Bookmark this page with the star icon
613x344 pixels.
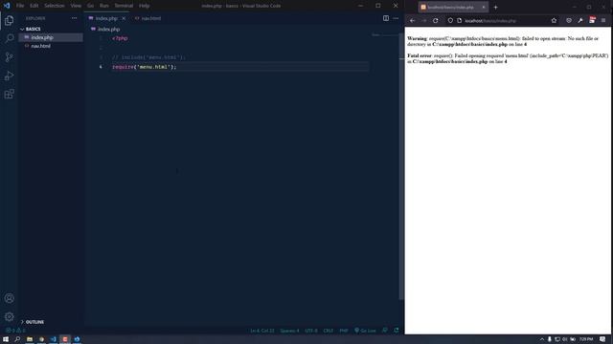click(554, 20)
